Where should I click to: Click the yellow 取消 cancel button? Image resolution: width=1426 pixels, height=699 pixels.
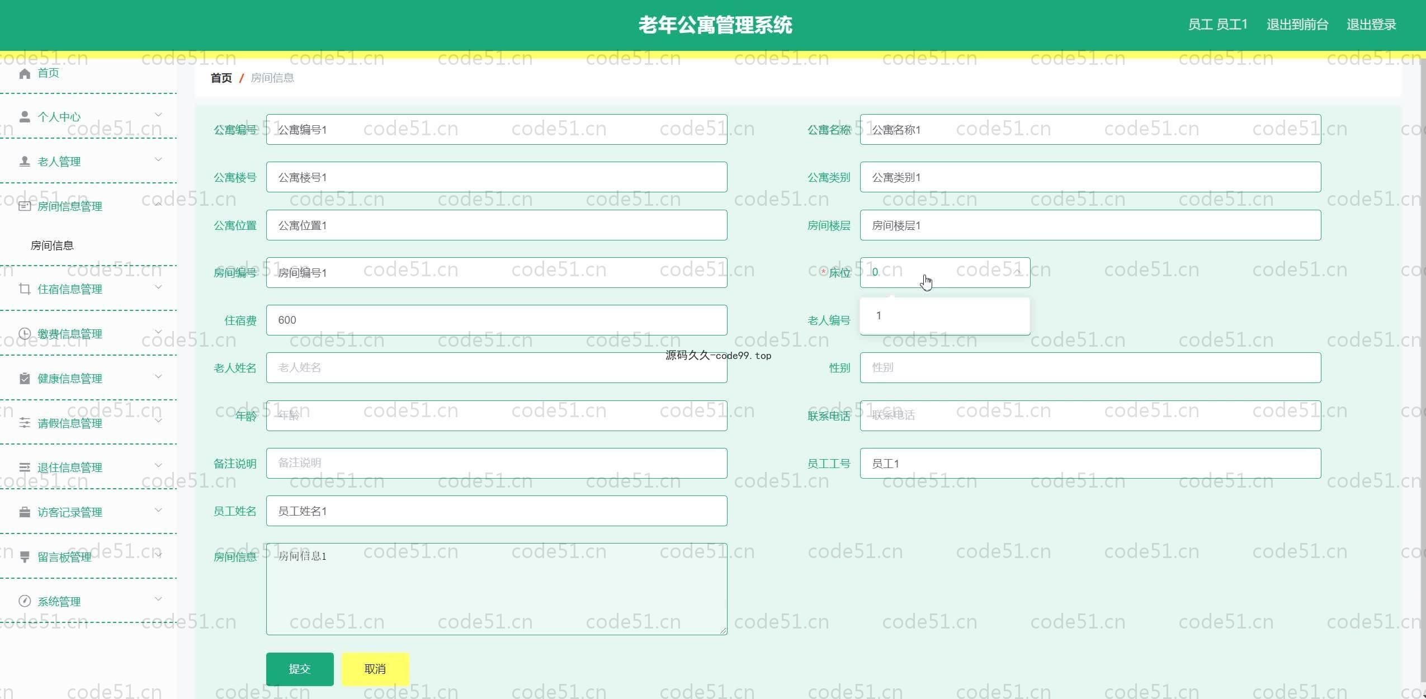(375, 669)
